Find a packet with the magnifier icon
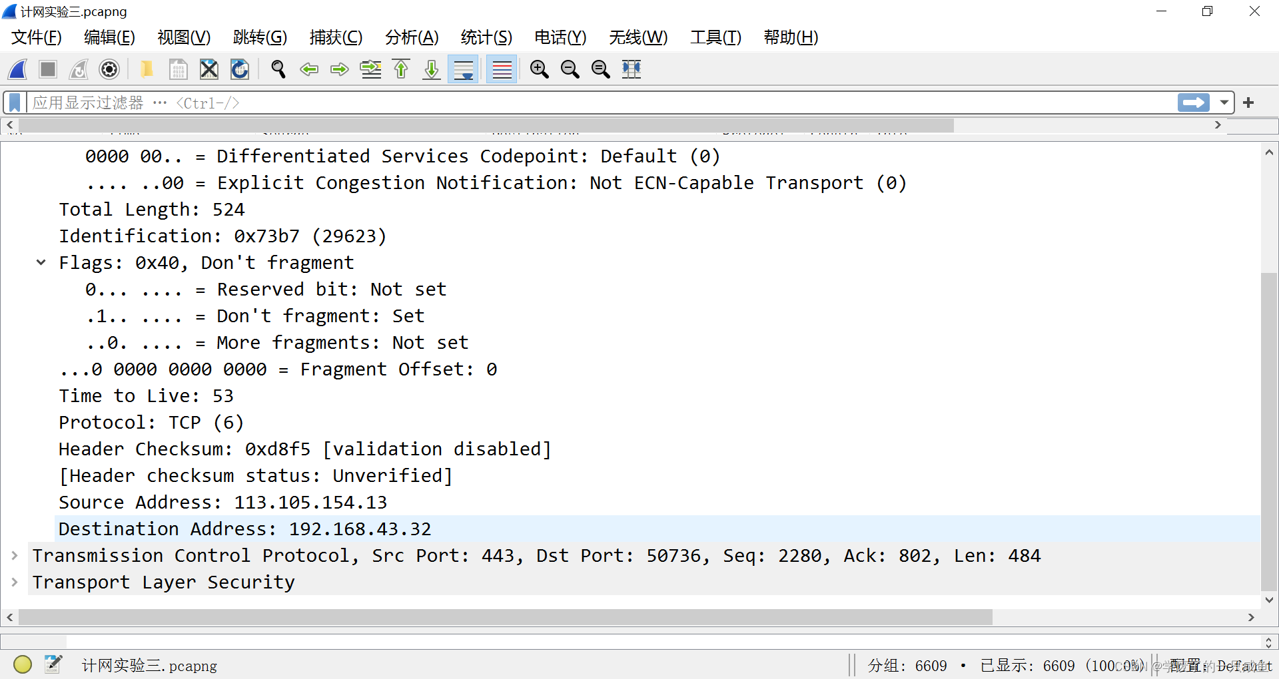Screen dimensions: 1279x679 (x=278, y=69)
